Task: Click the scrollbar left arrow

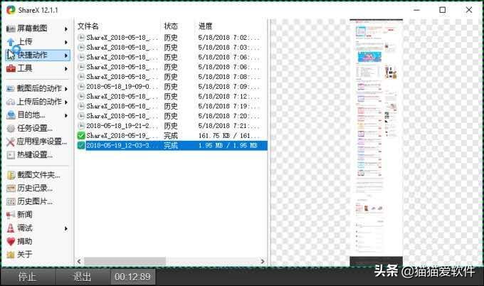Action: pos(79,261)
